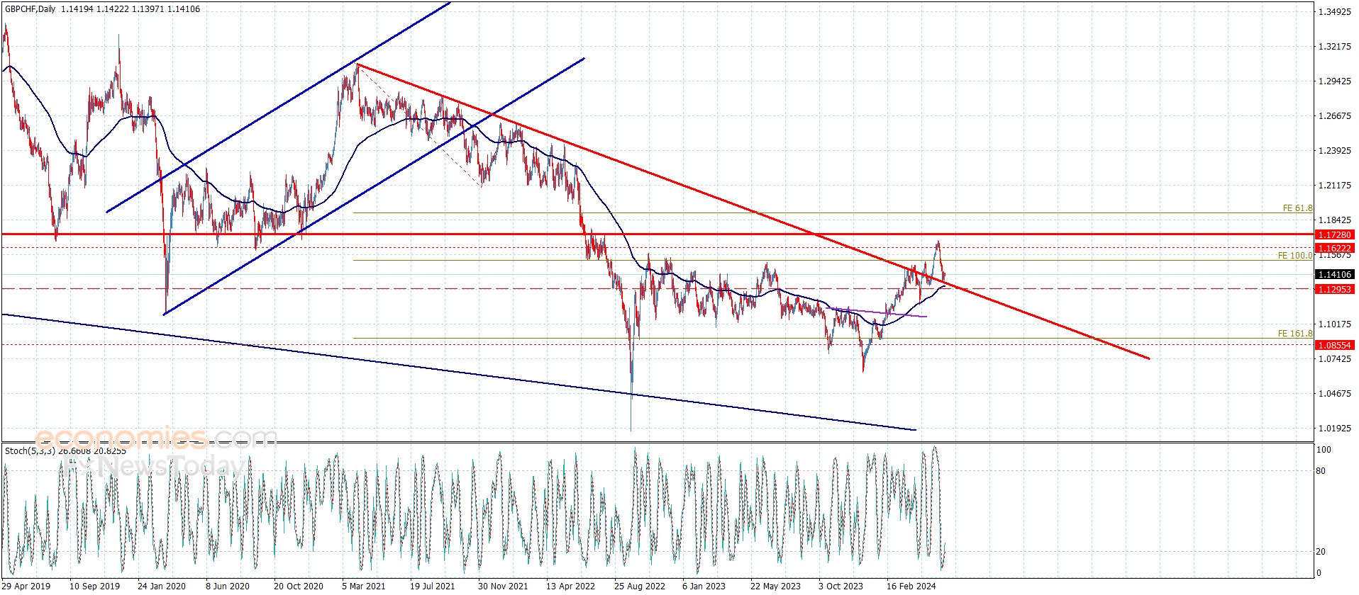
Task: Open the economies.com watermark link
Action: tap(155, 437)
